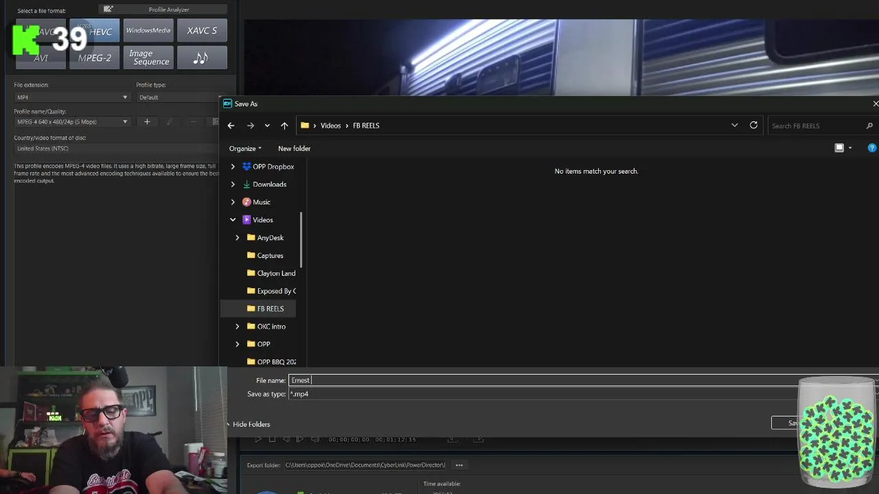The width and height of the screenshot is (879, 494).
Task: Refresh the FB REELS folder view
Action: tap(753, 126)
